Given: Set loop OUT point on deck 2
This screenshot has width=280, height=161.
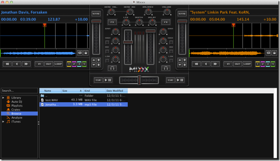Looking at the screenshot, I should [237, 64].
